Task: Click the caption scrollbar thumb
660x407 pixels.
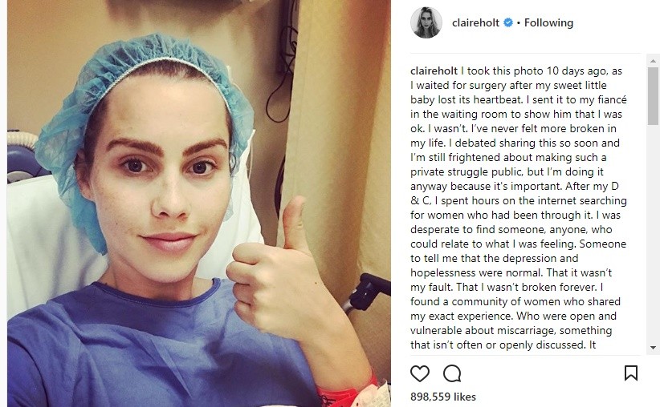Action: coord(653,96)
